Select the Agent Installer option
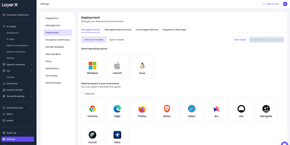290x145 pixels. click(117, 40)
